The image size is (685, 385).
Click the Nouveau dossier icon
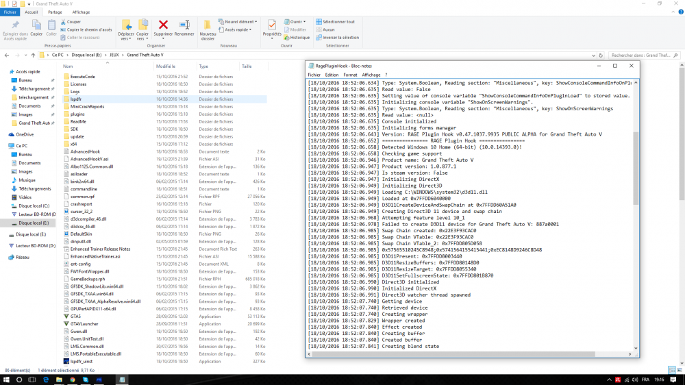208,25
